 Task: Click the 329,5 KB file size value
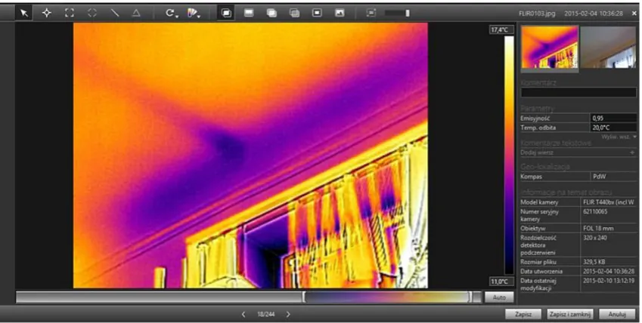click(x=594, y=262)
